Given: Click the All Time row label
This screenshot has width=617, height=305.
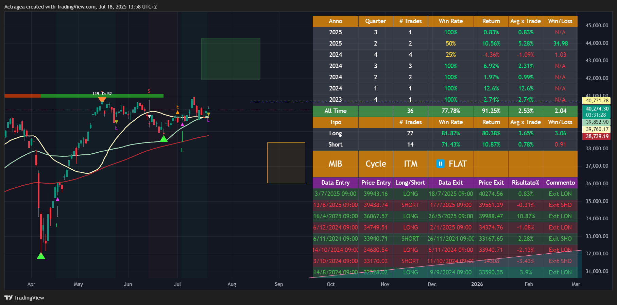Looking at the screenshot, I should click(336, 111).
